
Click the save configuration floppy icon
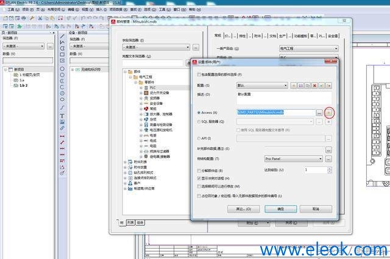click(x=300, y=85)
